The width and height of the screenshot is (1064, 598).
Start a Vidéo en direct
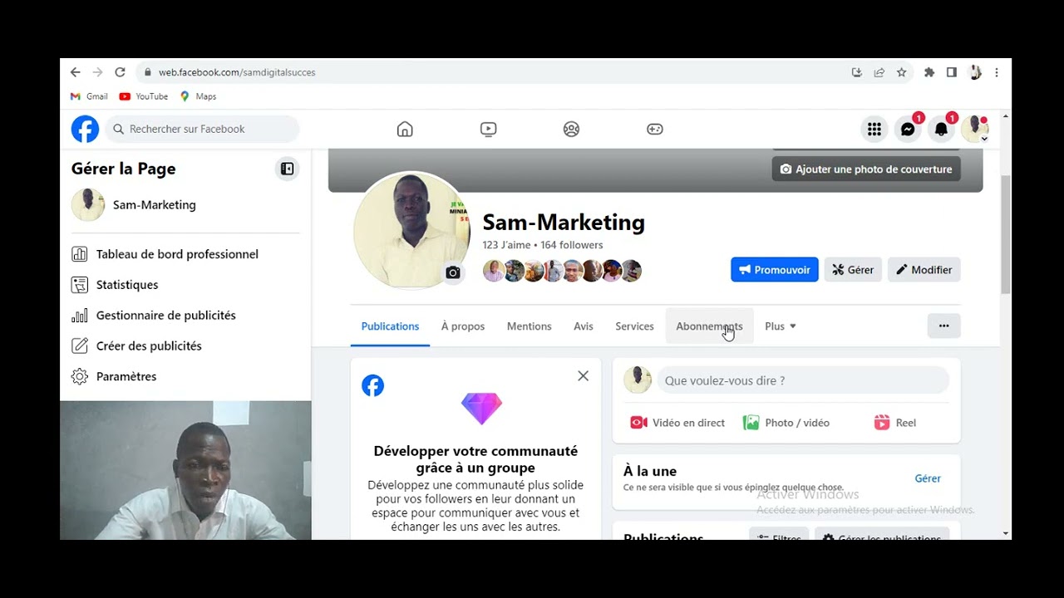677,423
